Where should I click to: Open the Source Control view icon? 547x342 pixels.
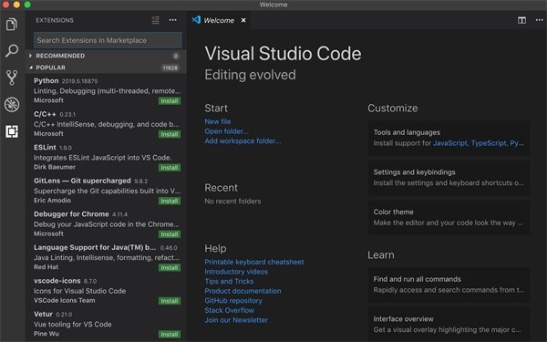(x=12, y=78)
